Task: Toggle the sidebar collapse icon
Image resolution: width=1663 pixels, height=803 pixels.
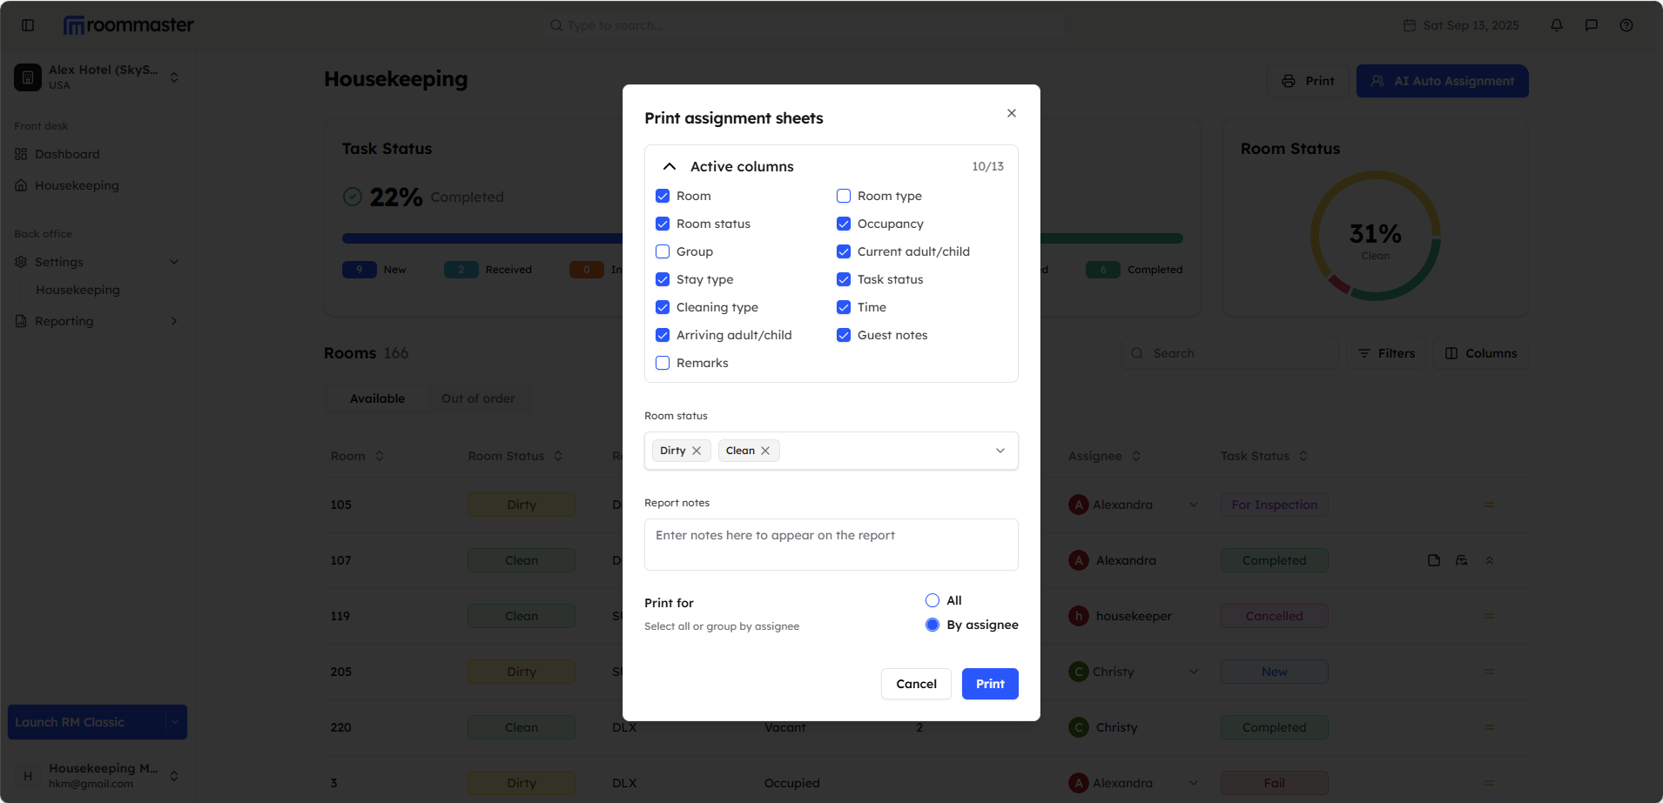Action: tap(28, 25)
